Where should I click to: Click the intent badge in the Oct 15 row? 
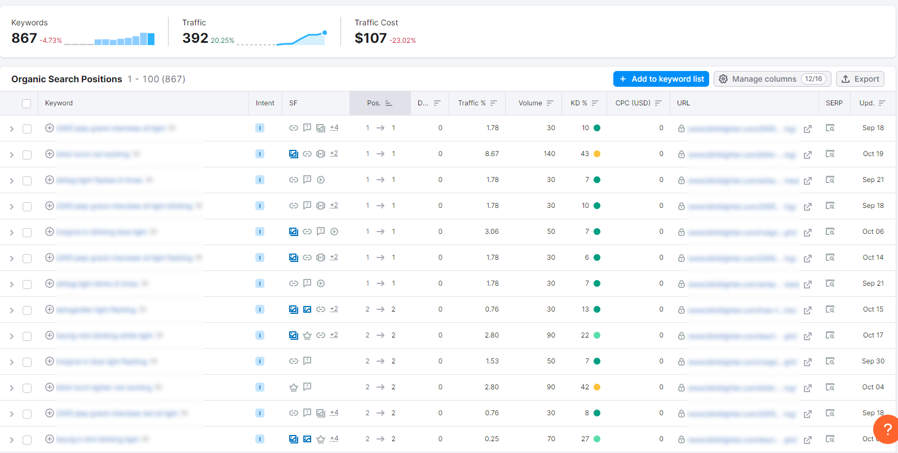click(x=260, y=309)
